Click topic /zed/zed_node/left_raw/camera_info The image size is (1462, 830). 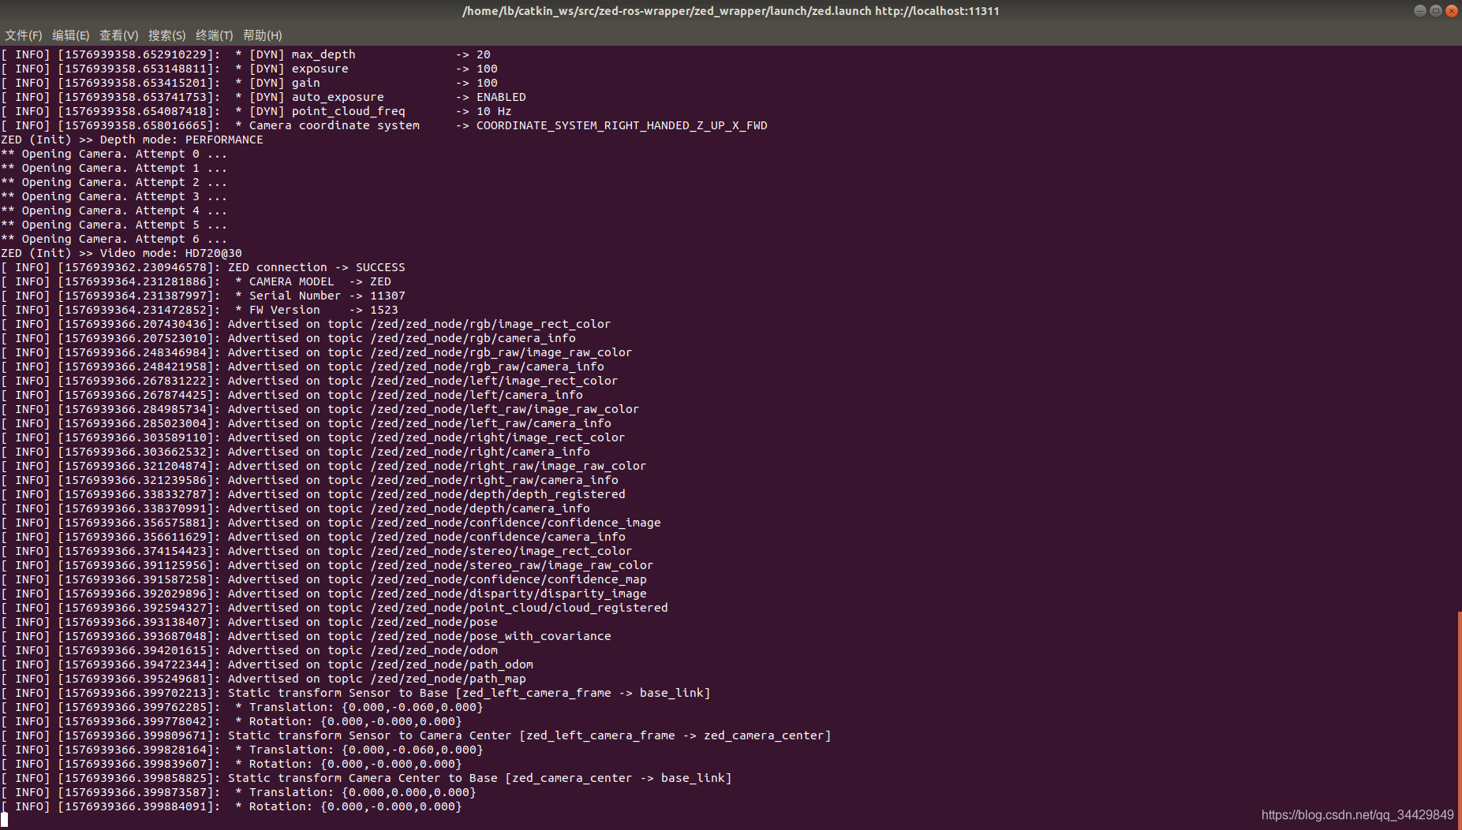pos(491,423)
